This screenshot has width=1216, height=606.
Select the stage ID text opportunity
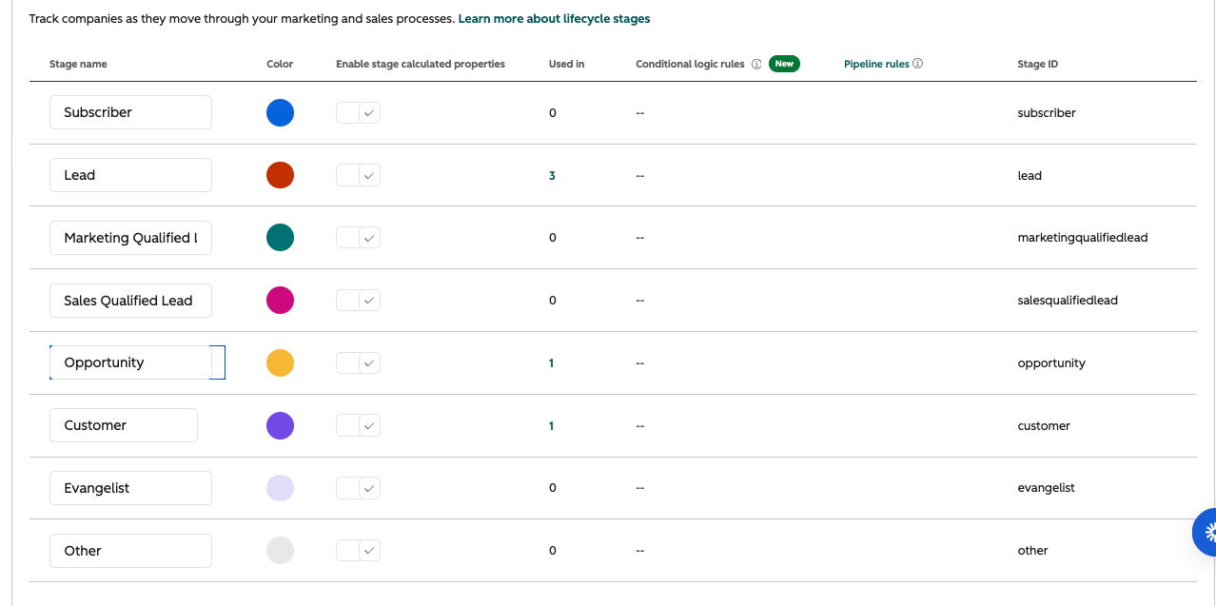pyautogui.click(x=1051, y=363)
